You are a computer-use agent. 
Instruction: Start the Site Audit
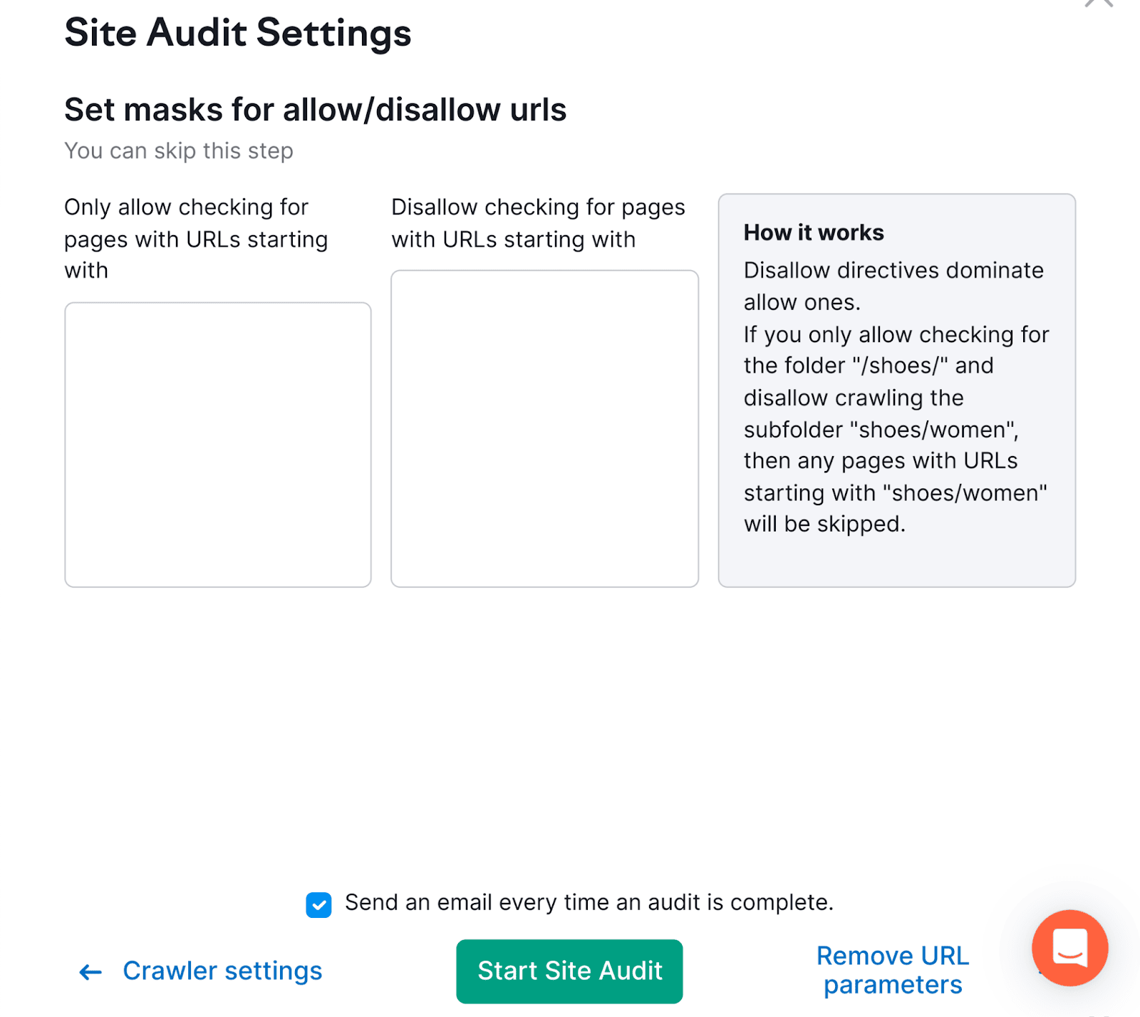[569, 971]
